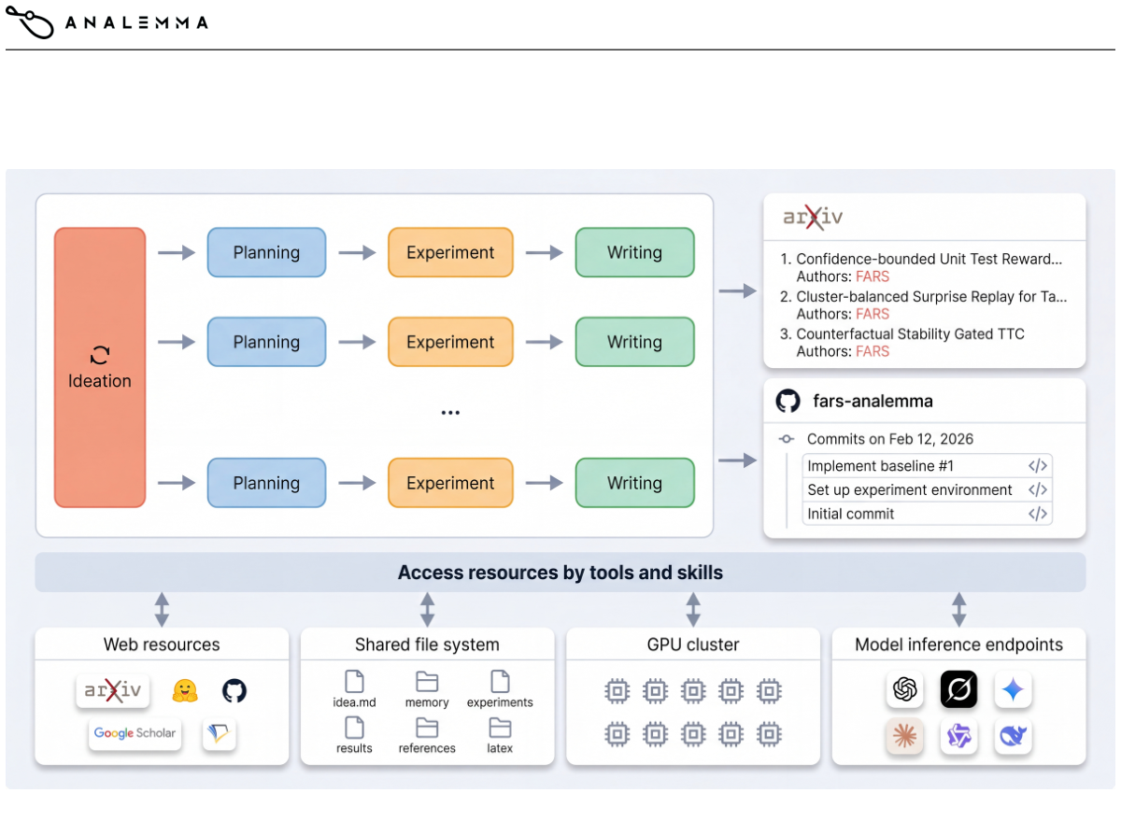This screenshot has width=1121, height=821.
Task: Select the results file icon
Action: (354, 728)
